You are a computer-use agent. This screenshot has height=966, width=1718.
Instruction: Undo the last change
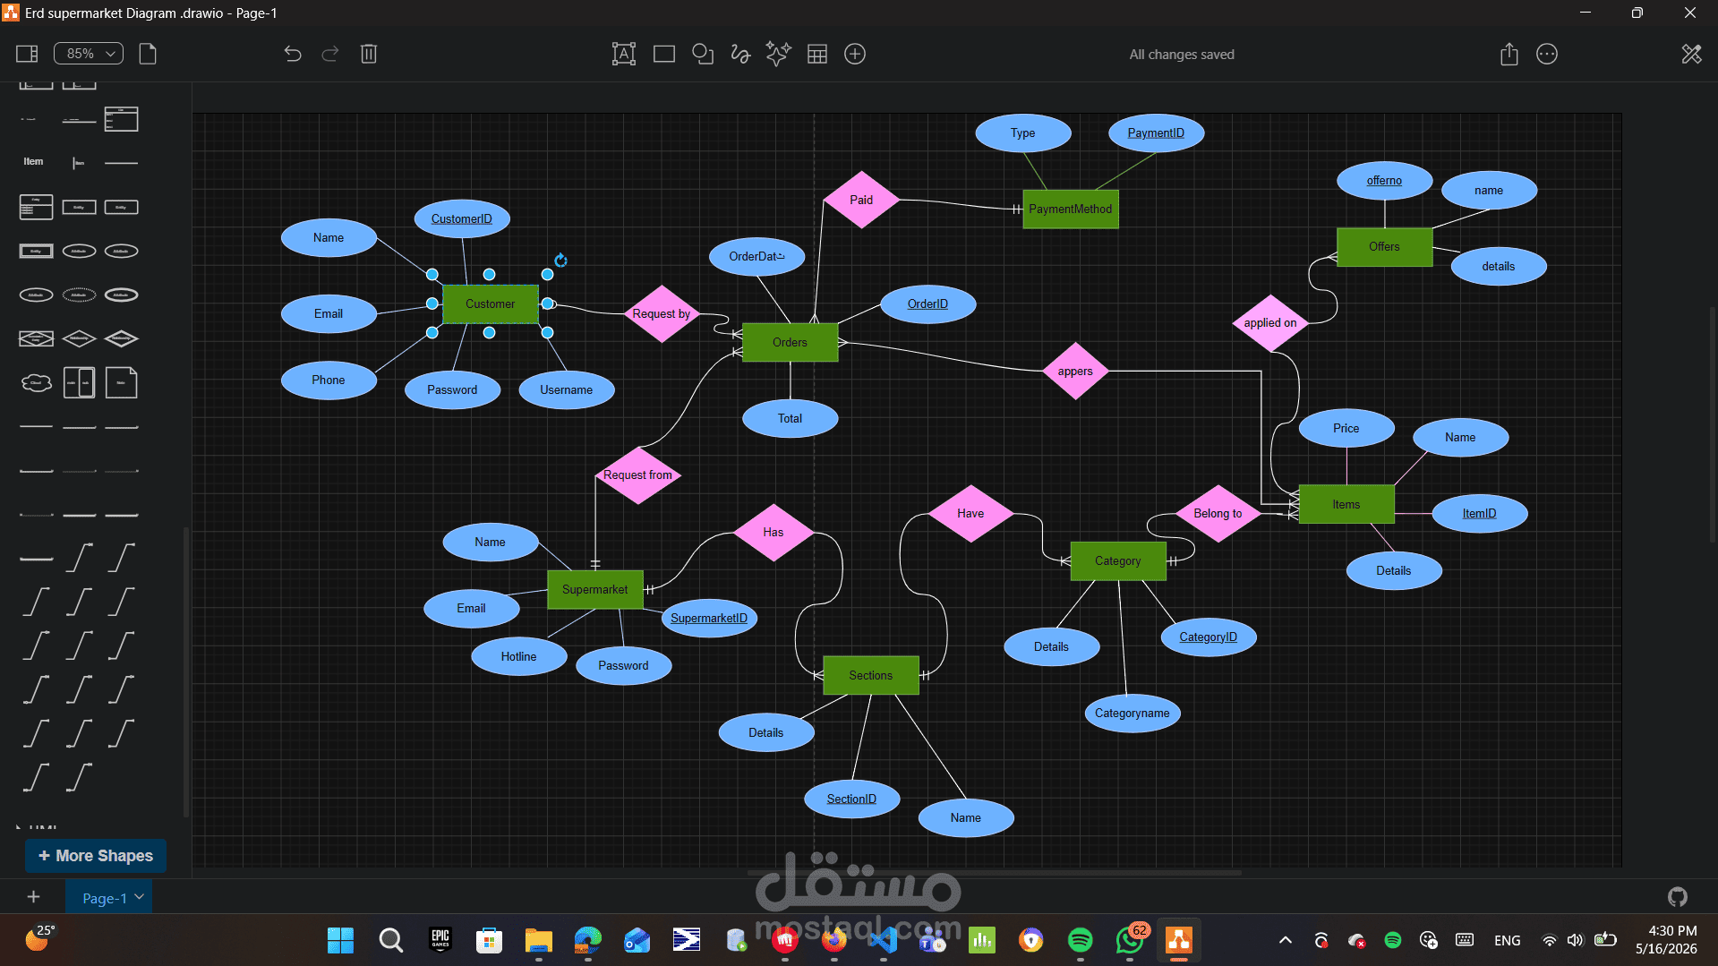pos(293,54)
